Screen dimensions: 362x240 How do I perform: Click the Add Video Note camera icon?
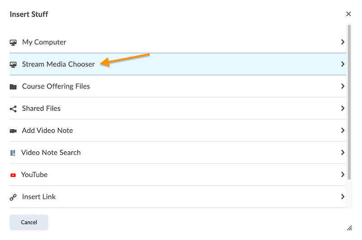pos(13,131)
